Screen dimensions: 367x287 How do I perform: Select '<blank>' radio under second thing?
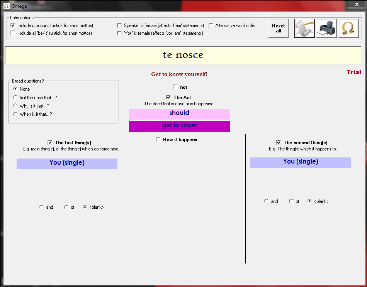309,201
